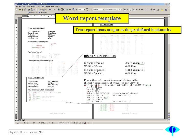
Task: Click the horizontal ruler
Action: click(39, 16)
